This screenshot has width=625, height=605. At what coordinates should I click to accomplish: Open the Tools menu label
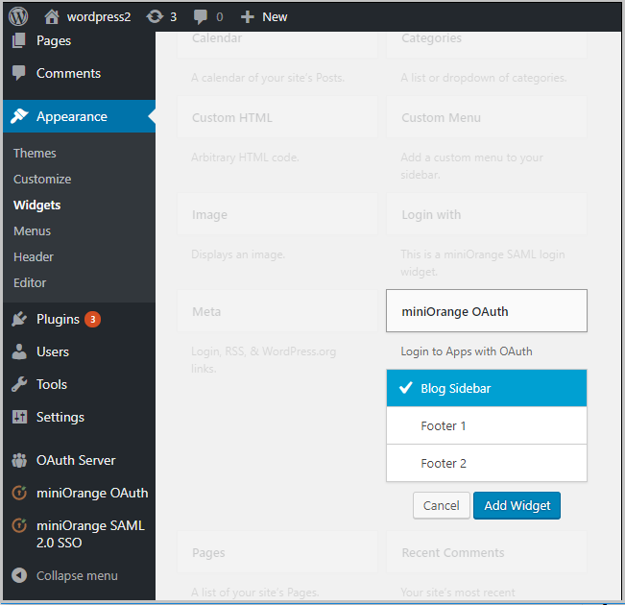(x=52, y=384)
